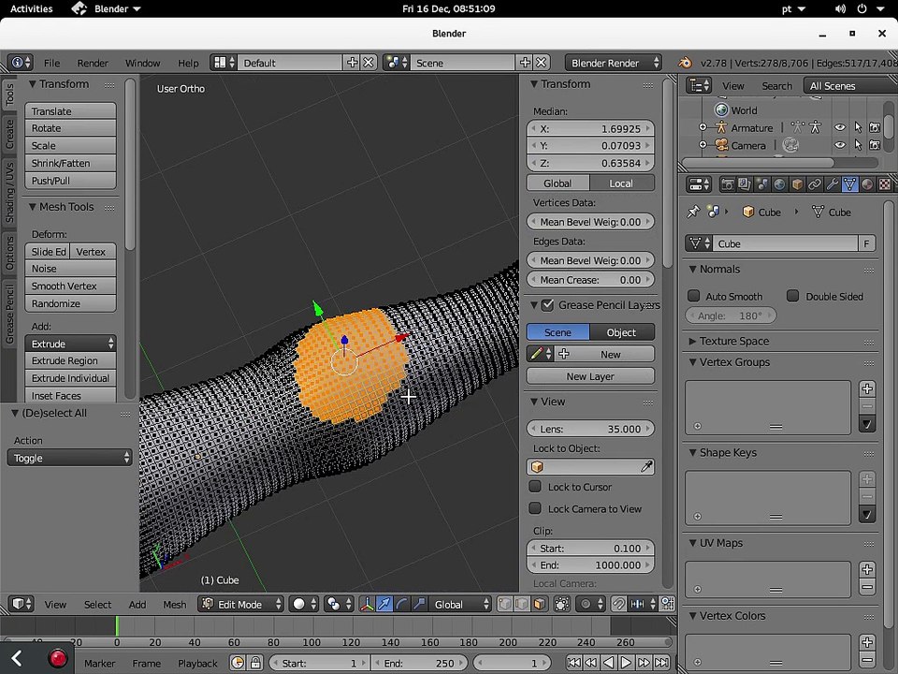Pin the properties context with pin icon
The image size is (898, 674).
point(693,212)
